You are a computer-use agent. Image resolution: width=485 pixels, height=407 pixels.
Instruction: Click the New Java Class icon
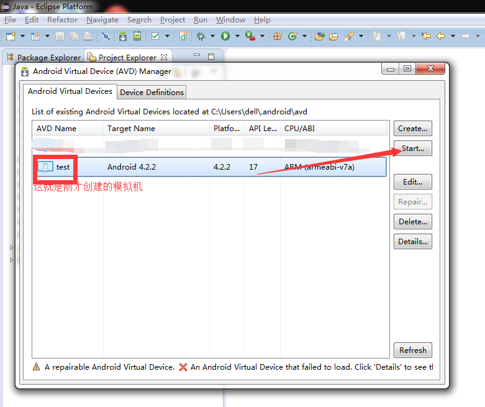coord(292,36)
